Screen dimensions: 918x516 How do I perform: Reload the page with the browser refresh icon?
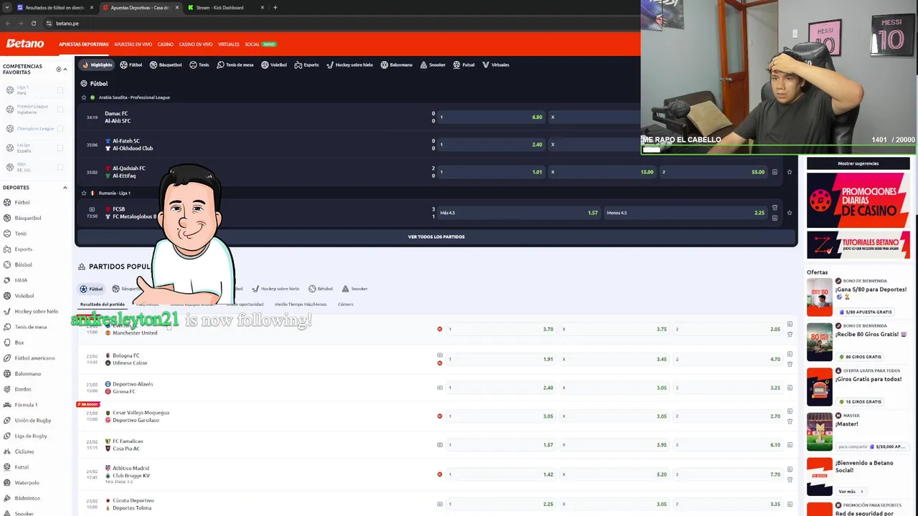click(33, 23)
